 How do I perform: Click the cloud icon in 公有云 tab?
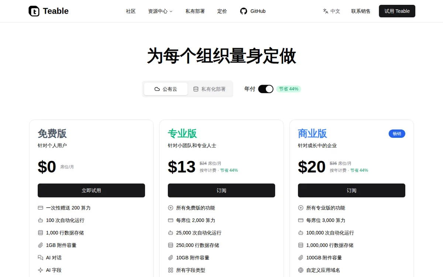pos(157,89)
